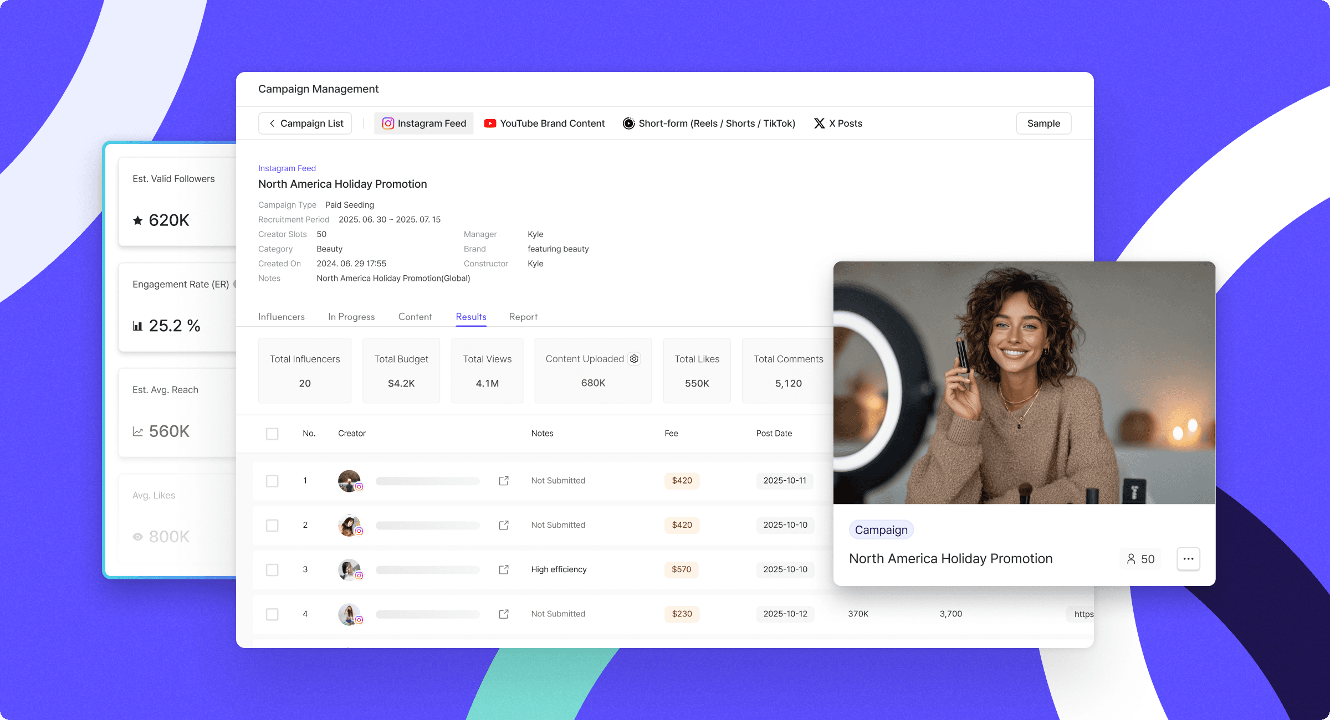Select the checkbox for creator row 4
1330x720 pixels.
tap(272, 614)
